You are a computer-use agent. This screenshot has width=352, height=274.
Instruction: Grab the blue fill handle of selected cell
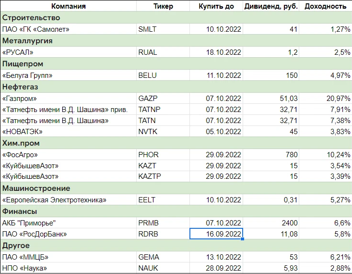coord(243,239)
